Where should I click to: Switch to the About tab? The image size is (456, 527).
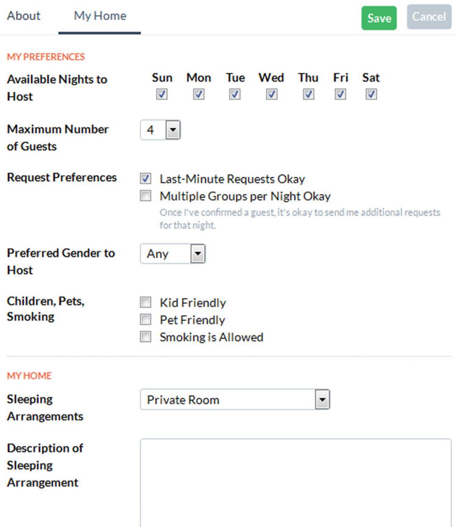point(24,16)
